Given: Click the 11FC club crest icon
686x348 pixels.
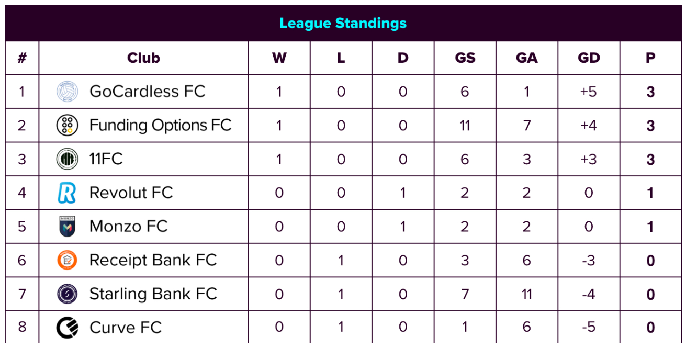Looking at the screenshot, I should coord(67,159).
